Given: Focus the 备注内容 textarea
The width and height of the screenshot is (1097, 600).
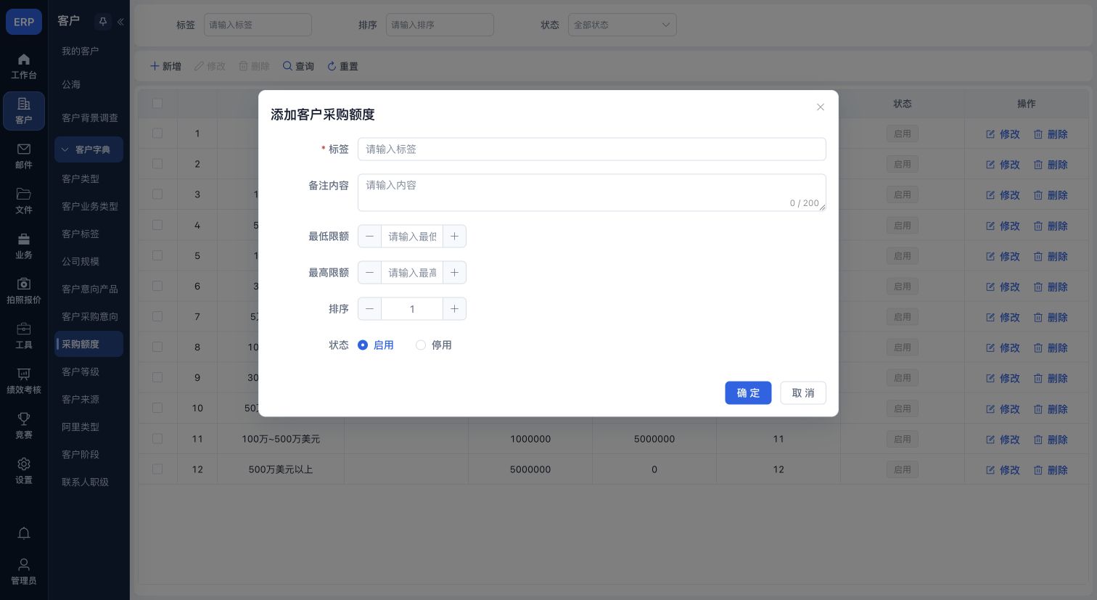Looking at the screenshot, I should pos(592,193).
